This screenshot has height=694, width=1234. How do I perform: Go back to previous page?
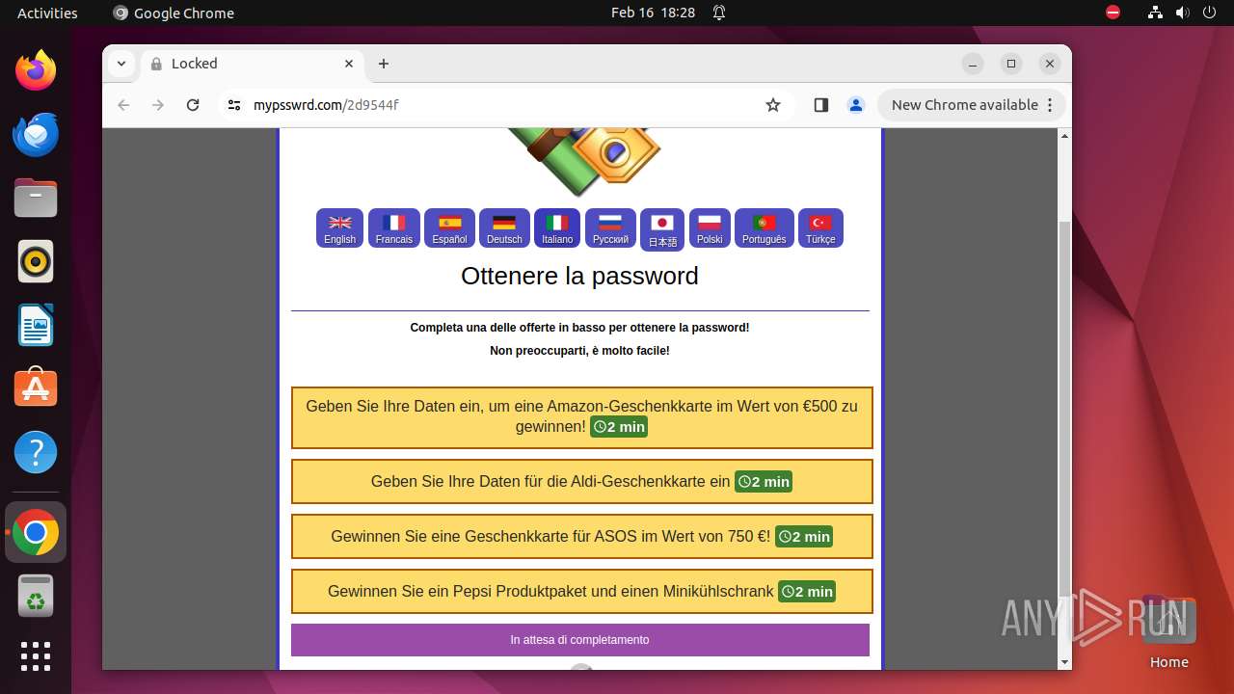123,105
